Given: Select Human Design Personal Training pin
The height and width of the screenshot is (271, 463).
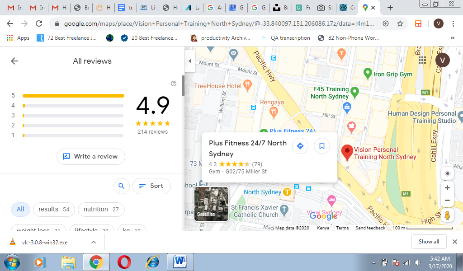Looking at the screenshot, I should point(460,117).
